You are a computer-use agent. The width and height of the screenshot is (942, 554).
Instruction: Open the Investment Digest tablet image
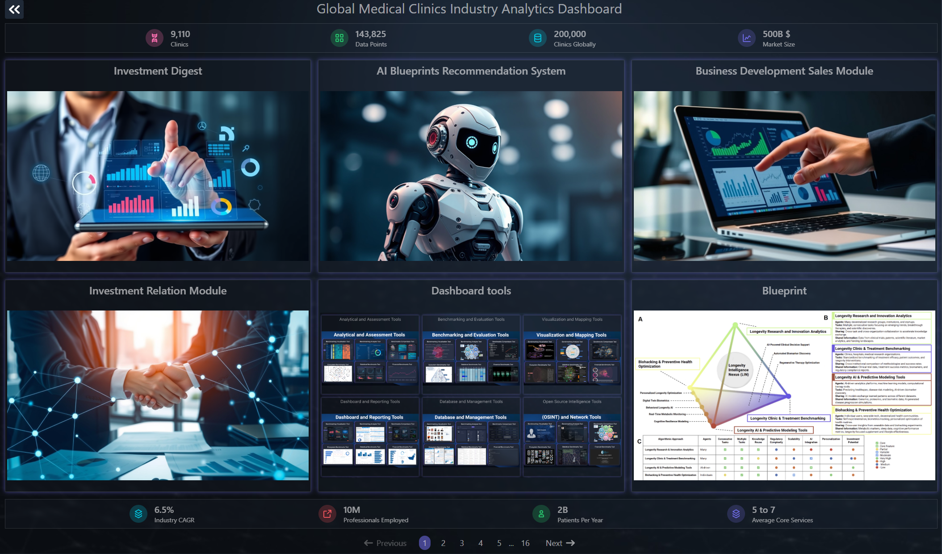[158, 176]
